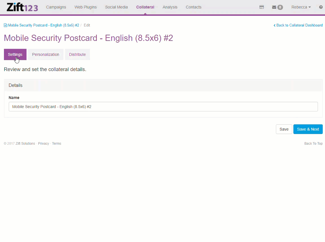The width and height of the screenshot is (325, 242).
Task: Click Back To Top link
Action: 313,144
